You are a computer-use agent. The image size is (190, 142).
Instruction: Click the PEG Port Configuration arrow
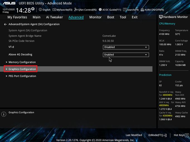tap(6, 76)
